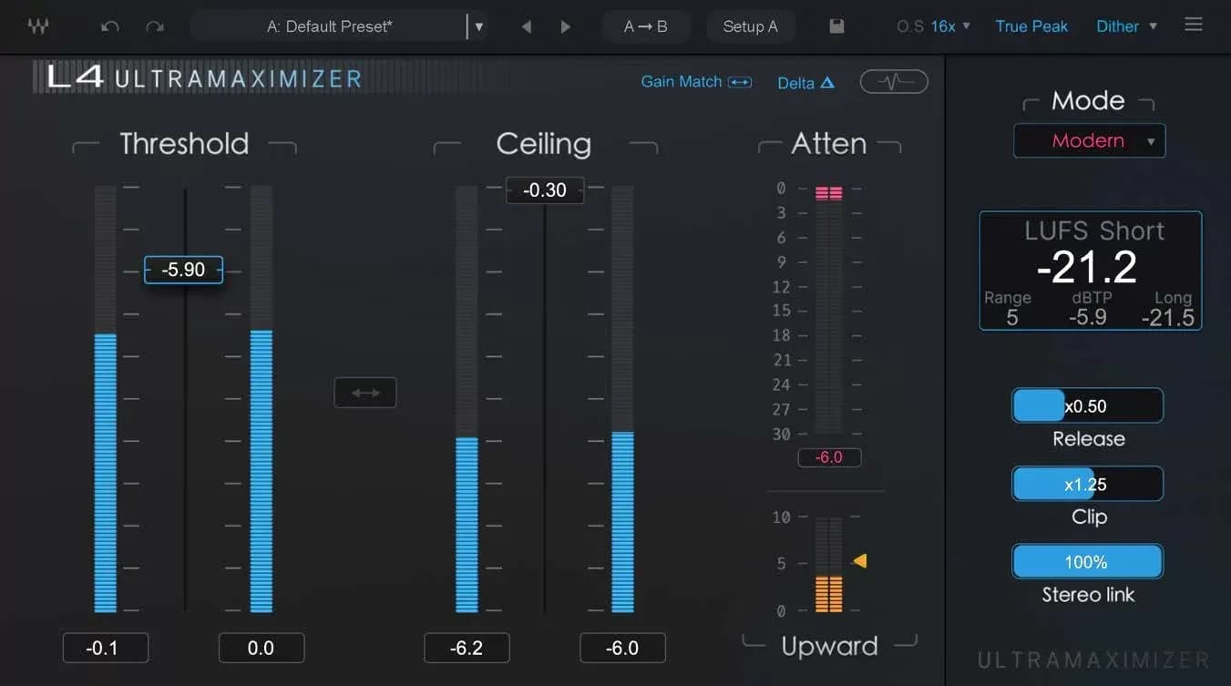Open the Dither dropdown
1231x686 pixels.
pos(1126,26)
